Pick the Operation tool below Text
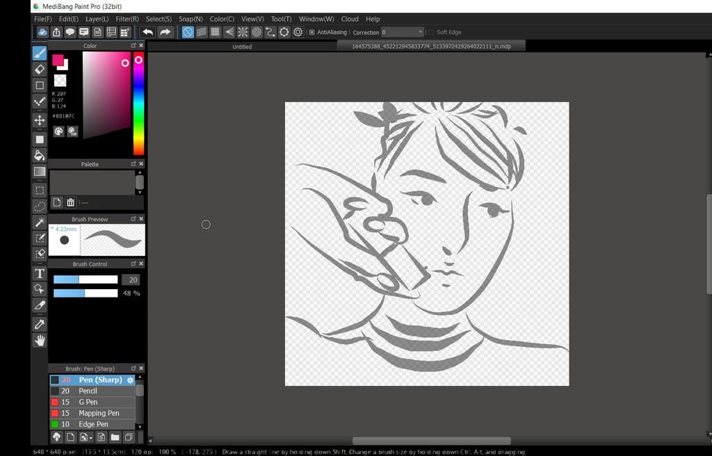The image size is (712, 456). pyautogui.click(x=40, y=289)
